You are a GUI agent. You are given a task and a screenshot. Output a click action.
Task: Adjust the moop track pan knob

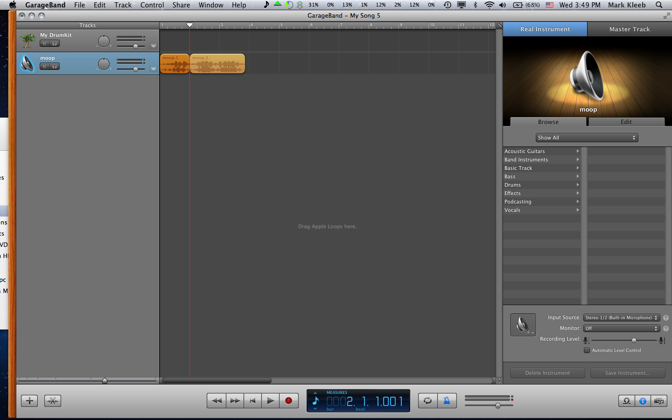[104, 64]
